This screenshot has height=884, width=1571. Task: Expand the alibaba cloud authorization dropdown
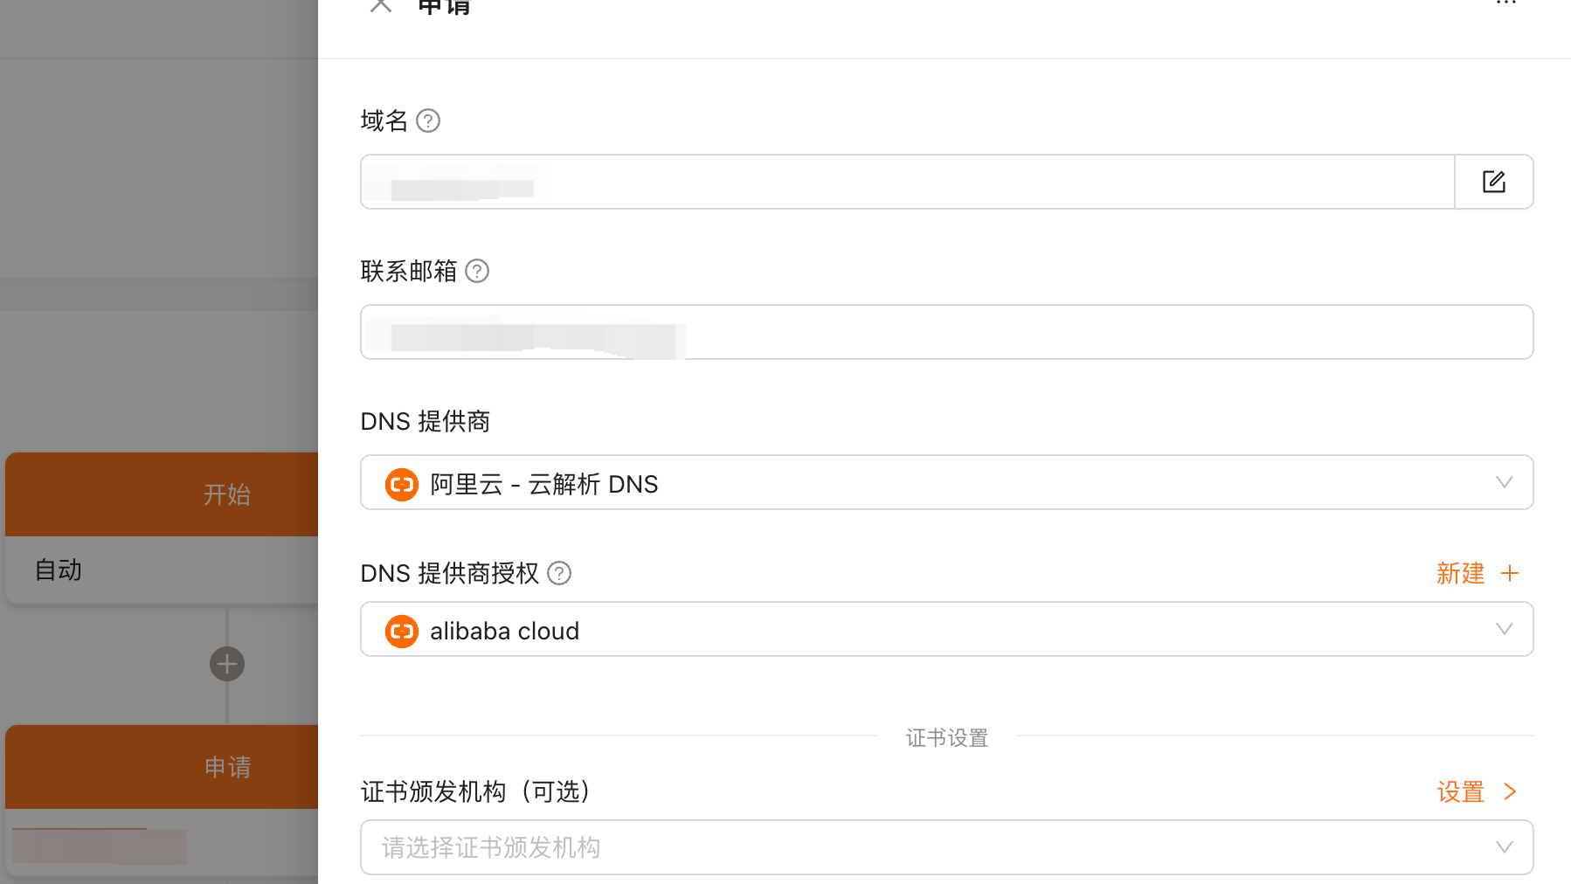point(947,629)
